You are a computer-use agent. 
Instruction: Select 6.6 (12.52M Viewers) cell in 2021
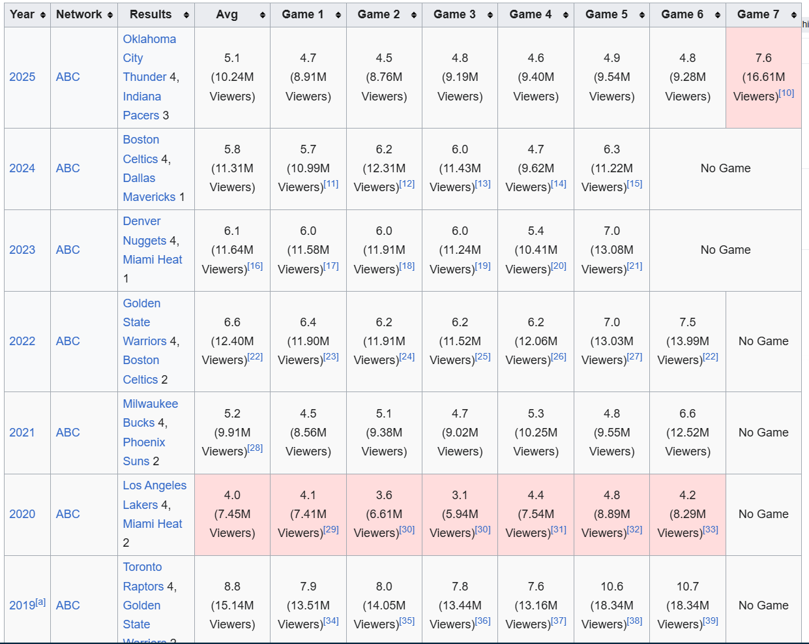click(688, 433)
